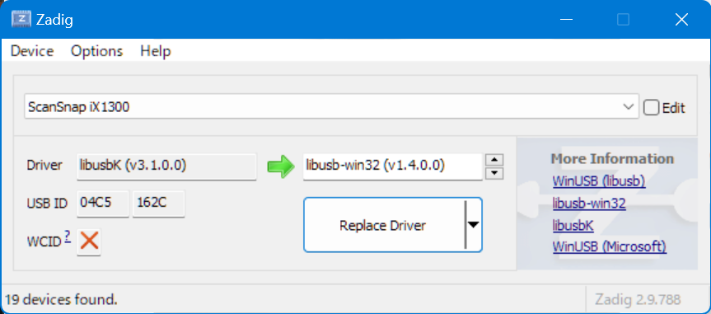Open the libusb-win32 information link

point(589,204)
